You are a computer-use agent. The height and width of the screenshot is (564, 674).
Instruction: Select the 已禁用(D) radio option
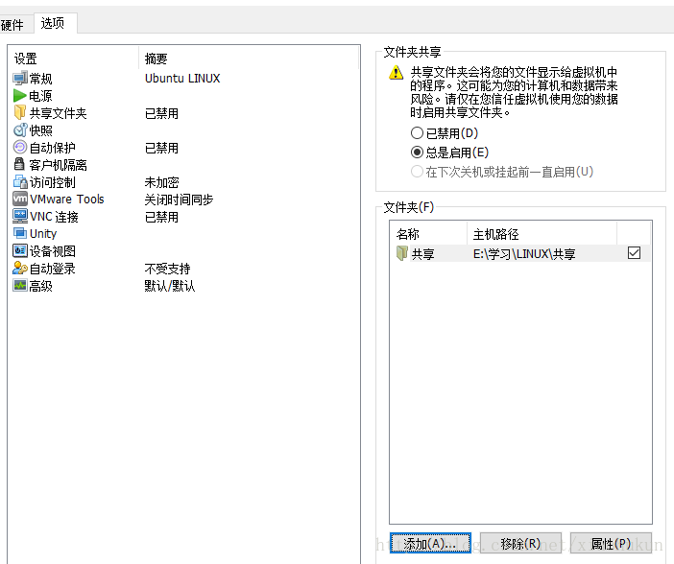417,132
